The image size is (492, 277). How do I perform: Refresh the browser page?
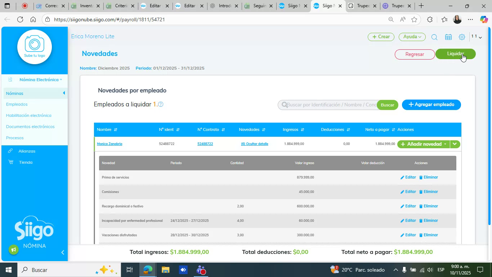click(x=20, y=19)
